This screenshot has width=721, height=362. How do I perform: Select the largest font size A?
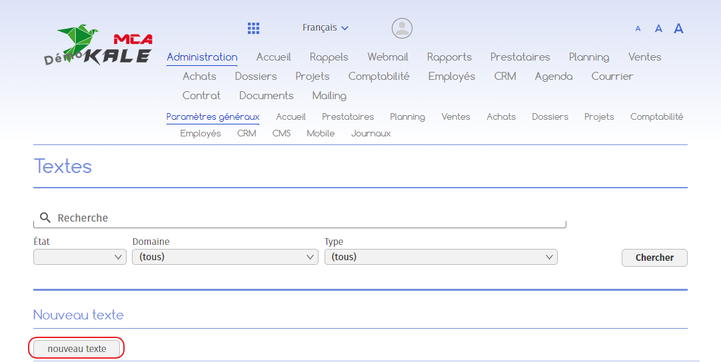(678, 29)
